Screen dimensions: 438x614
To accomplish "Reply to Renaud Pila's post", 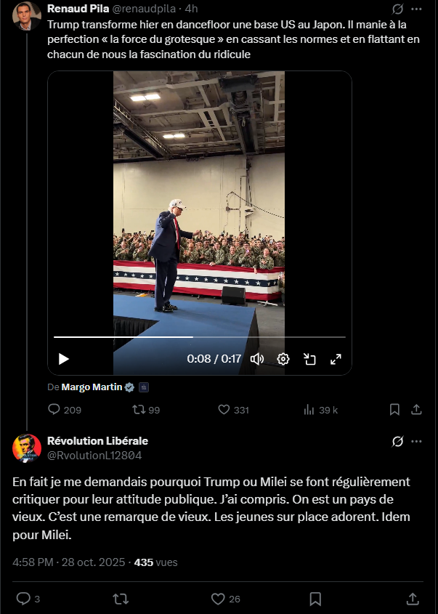I will pos(54,410).
